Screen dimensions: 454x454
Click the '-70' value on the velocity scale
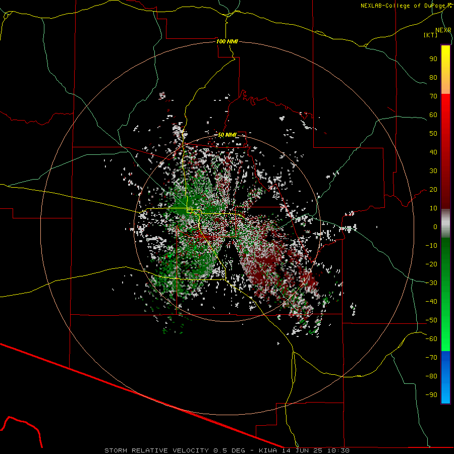coord(431,357)
